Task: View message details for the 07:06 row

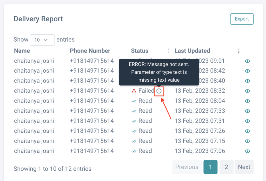Action: point(247,151)
